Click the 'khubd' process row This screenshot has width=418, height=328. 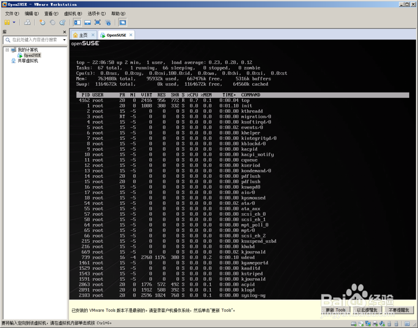tap(167, 246)
